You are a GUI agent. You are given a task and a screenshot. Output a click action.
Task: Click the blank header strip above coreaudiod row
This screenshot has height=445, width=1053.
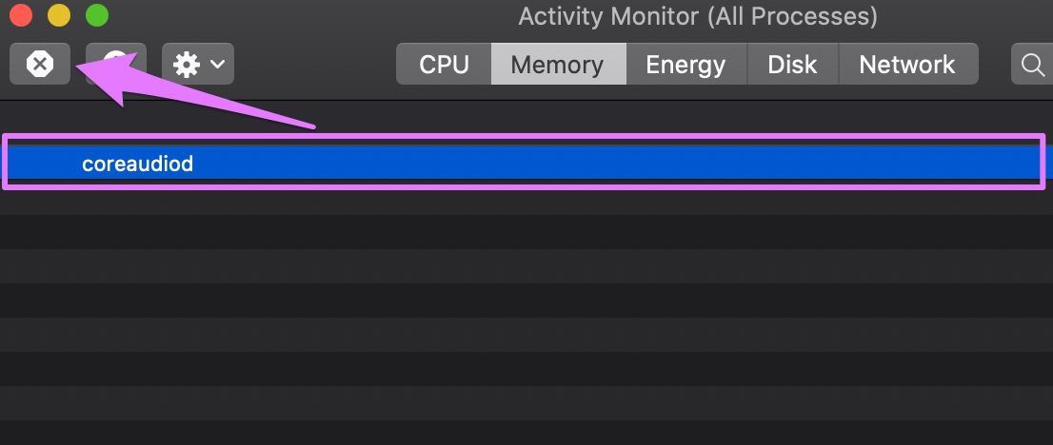tap(526, 118)
